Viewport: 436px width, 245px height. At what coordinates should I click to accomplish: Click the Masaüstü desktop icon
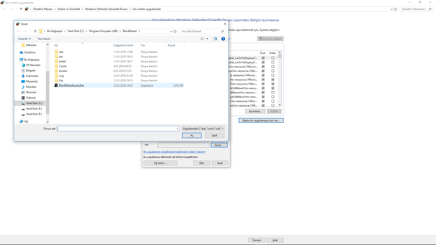(23, 81)
